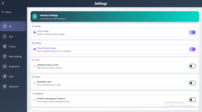Image resolution: width=202 pixels, height=112 pixels.
Task: Click the checked circle beside Show Image
Action: [35, 32]
